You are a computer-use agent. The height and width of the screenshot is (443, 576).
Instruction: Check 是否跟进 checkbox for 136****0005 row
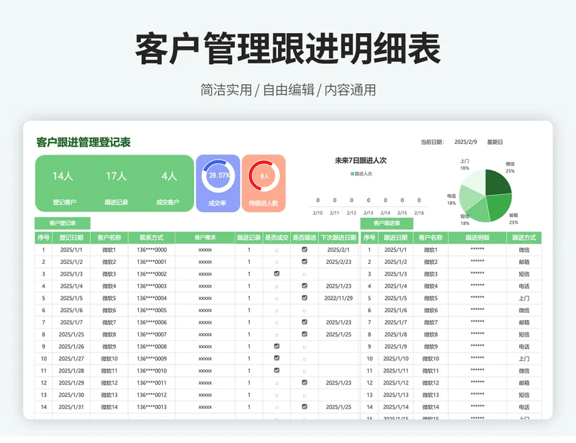(305, 311)
